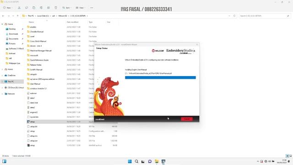
Task: Select Downloads in the navigation pane
Action: click(13, 34)
